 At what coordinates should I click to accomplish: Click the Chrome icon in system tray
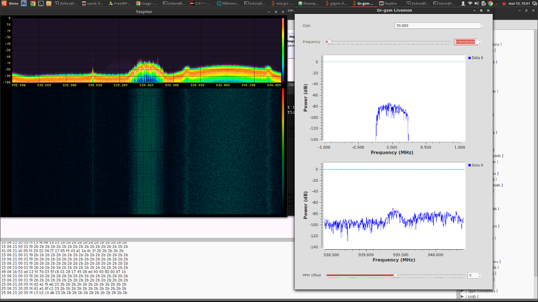[x=490, y=3]
